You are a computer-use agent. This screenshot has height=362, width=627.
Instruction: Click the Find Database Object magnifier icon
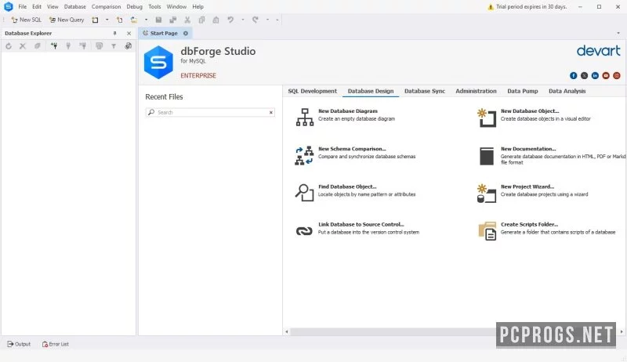[304, 193]
